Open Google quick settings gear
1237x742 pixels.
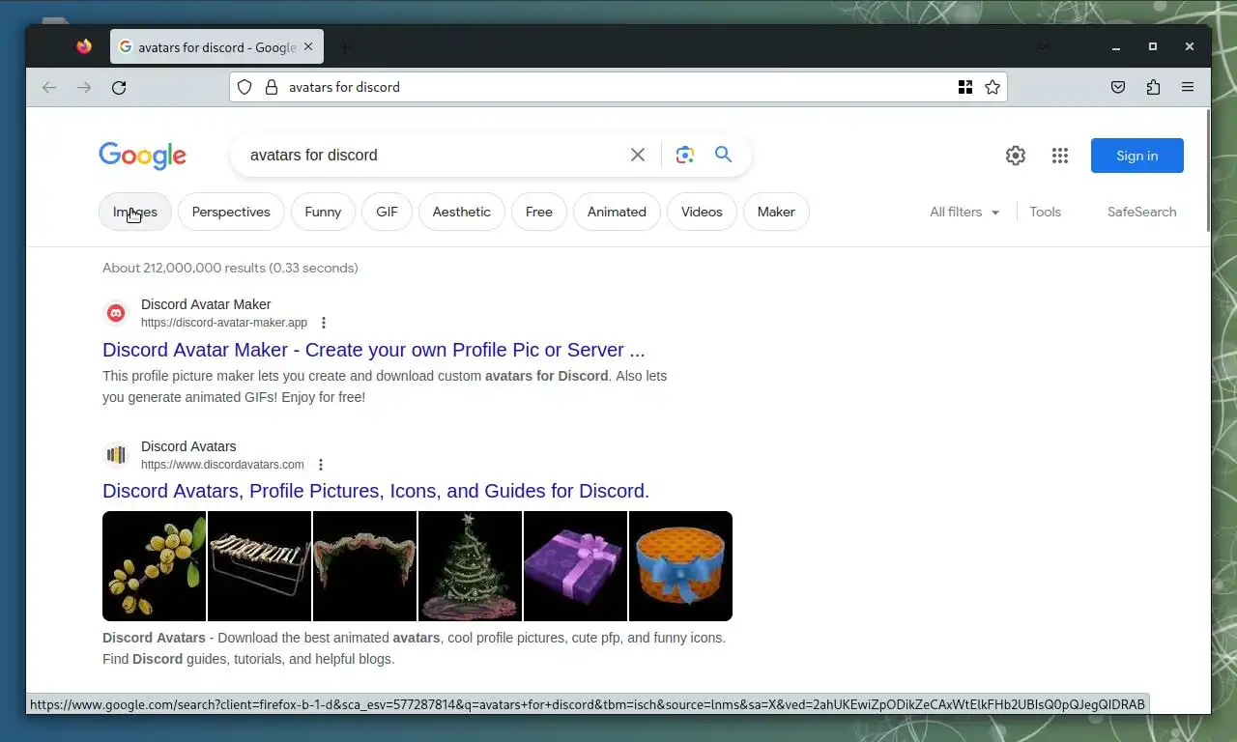(x=1015, y=156)
